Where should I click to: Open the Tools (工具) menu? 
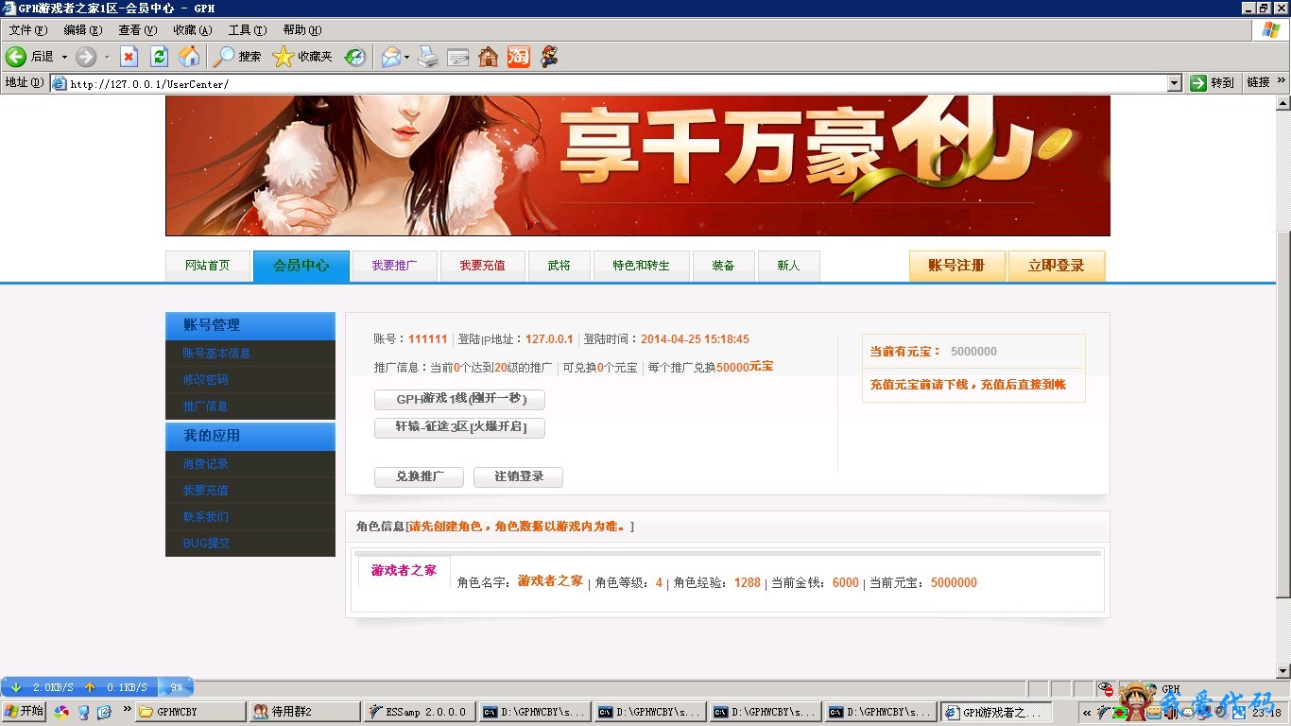[x=247, y=30]
